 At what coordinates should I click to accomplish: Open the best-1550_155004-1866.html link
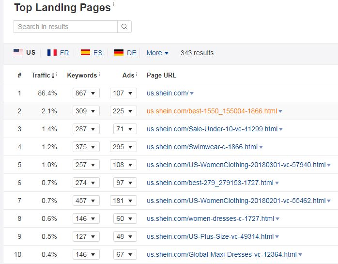(x=212, y=111)
